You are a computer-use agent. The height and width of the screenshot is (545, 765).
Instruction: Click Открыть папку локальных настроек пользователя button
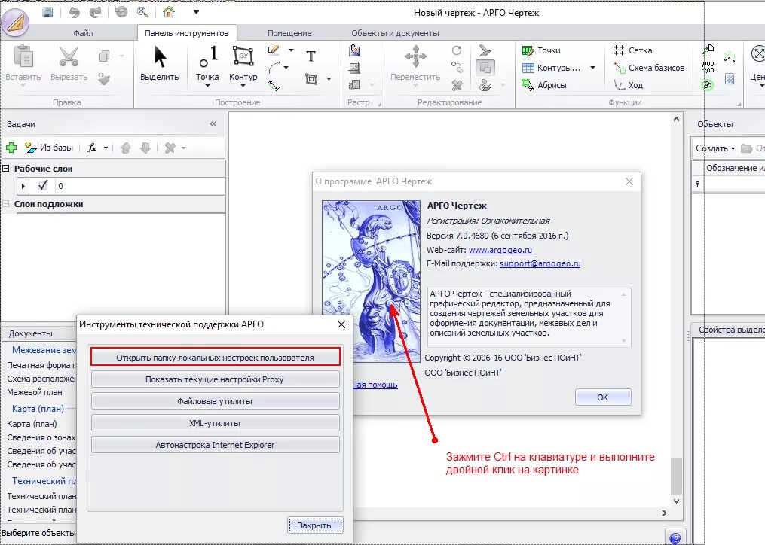coord(215,358)
